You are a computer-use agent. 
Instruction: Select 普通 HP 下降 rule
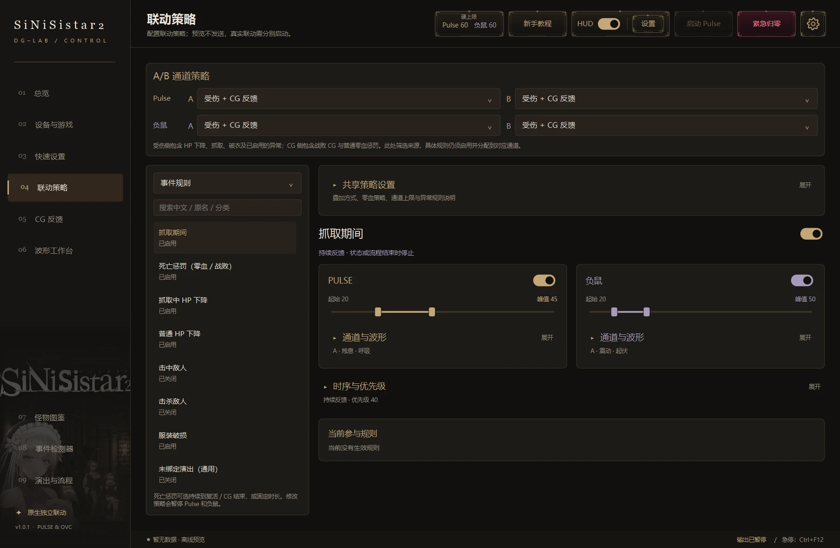click(x=225, y=339)
